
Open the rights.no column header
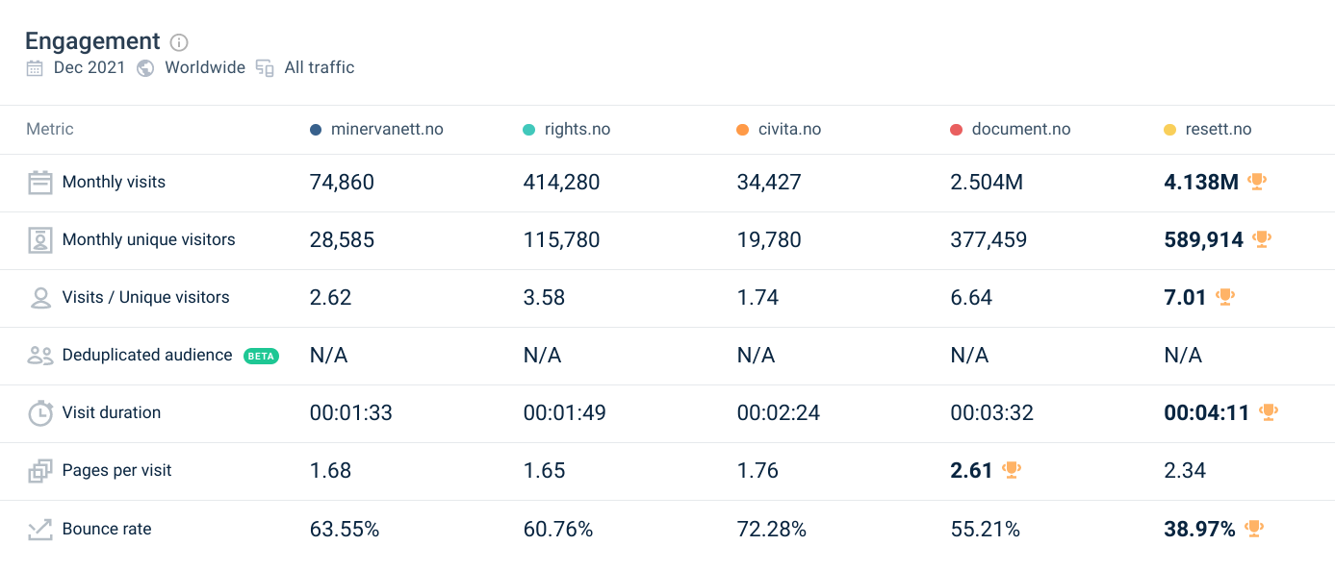point(577,129)
